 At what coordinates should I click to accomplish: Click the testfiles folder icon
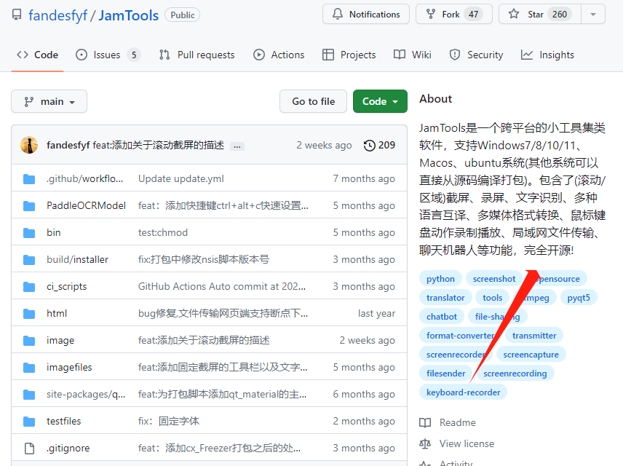click(29, 421)
